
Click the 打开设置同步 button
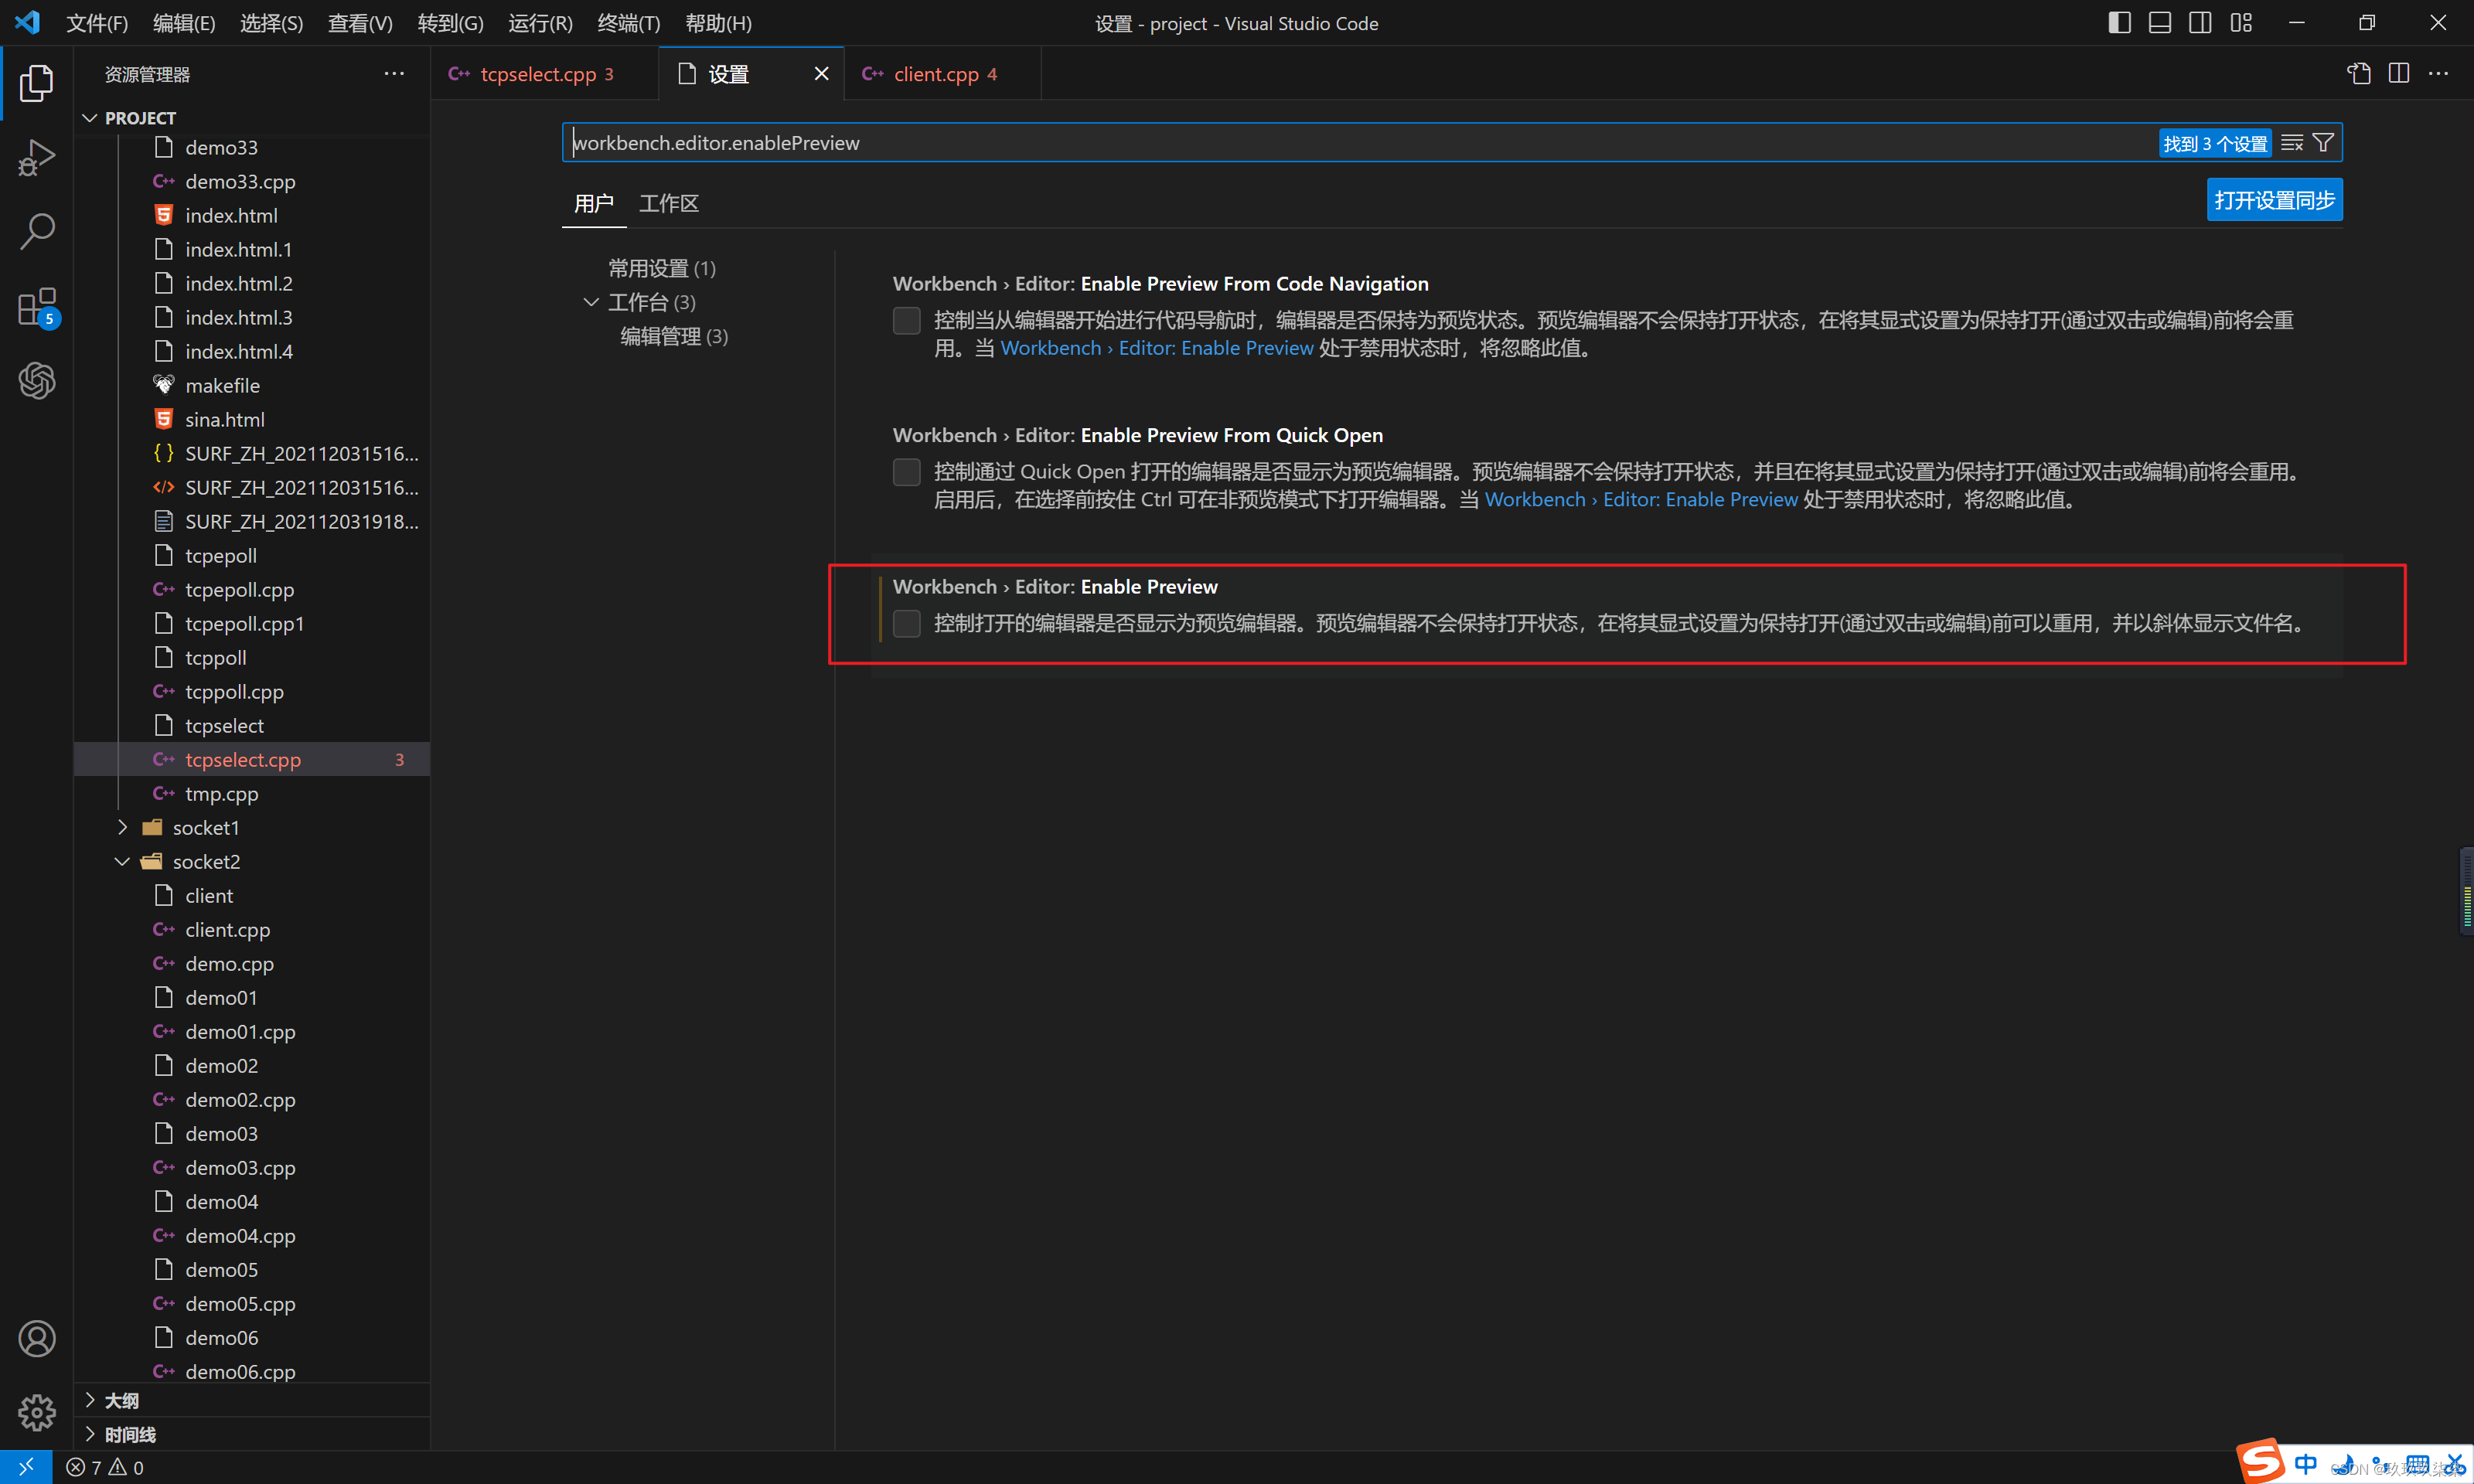coord(2274,200)
